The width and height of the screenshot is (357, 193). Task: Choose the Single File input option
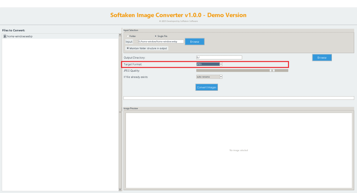pyautogui.click(x=155, y=36)
